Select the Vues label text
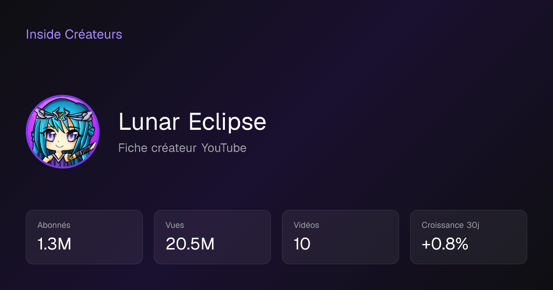This screenshot has width=553, height=290. click(175, 225)
